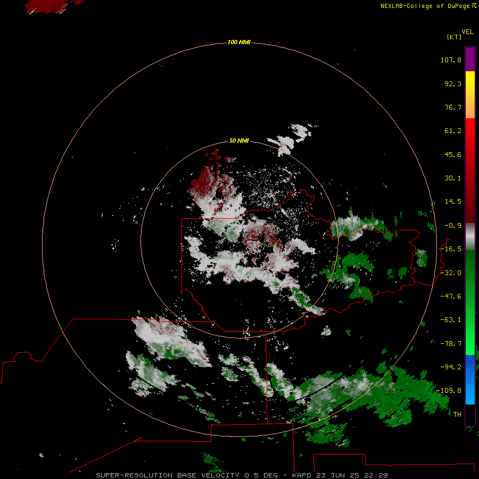The image size is (479, 479).
Task: Click the yellow-orange segment of the color bar
Action: [x=470, y=95]
